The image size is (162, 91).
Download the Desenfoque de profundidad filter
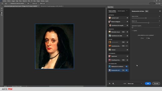coord(127,60)
